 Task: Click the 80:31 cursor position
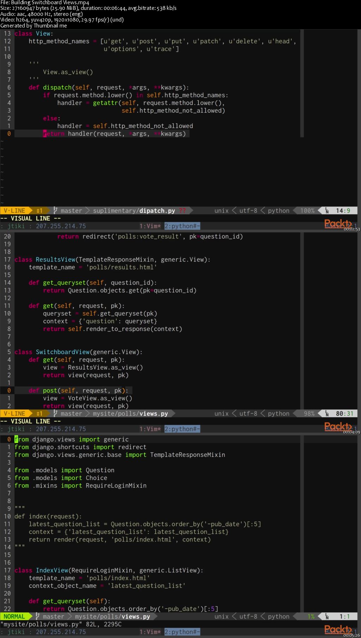click(x=344, y=414)
